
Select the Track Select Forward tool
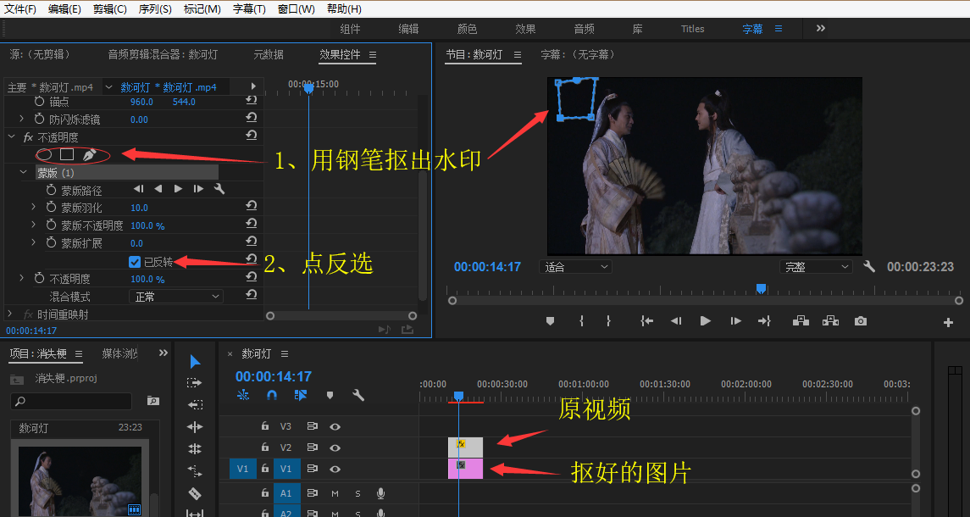(x=195, y=383)
